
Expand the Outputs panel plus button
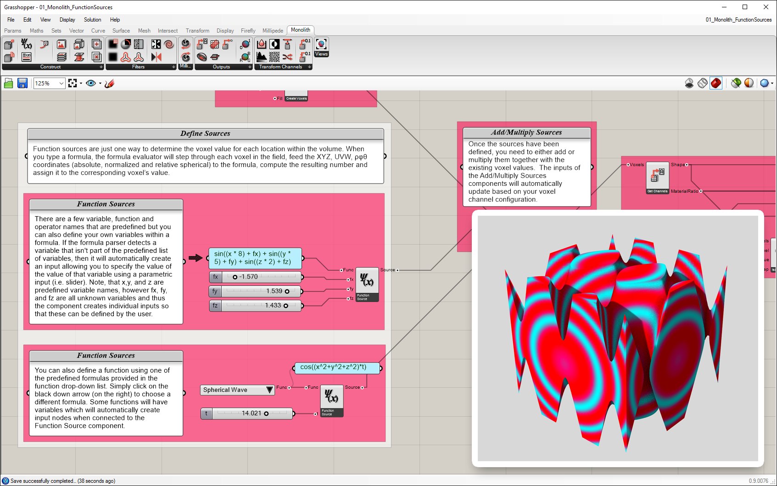click(x=250, y=67)
